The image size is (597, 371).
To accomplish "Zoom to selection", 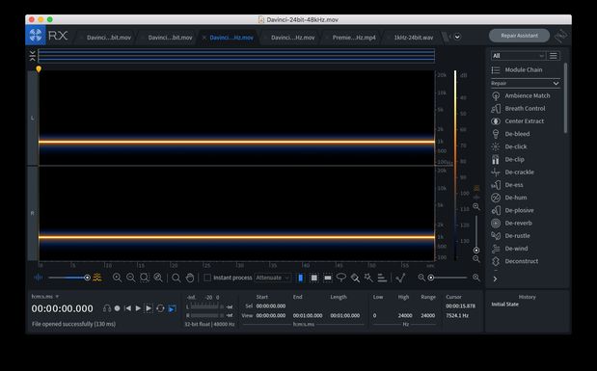I will click(145, 278).
